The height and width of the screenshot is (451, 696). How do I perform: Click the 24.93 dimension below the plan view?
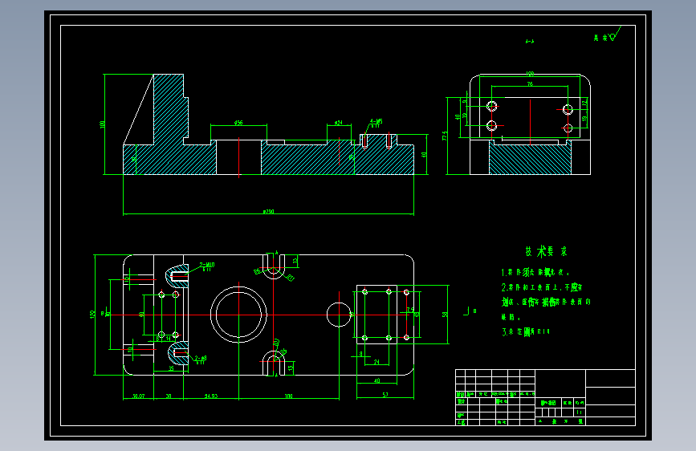tap(211, 396)
